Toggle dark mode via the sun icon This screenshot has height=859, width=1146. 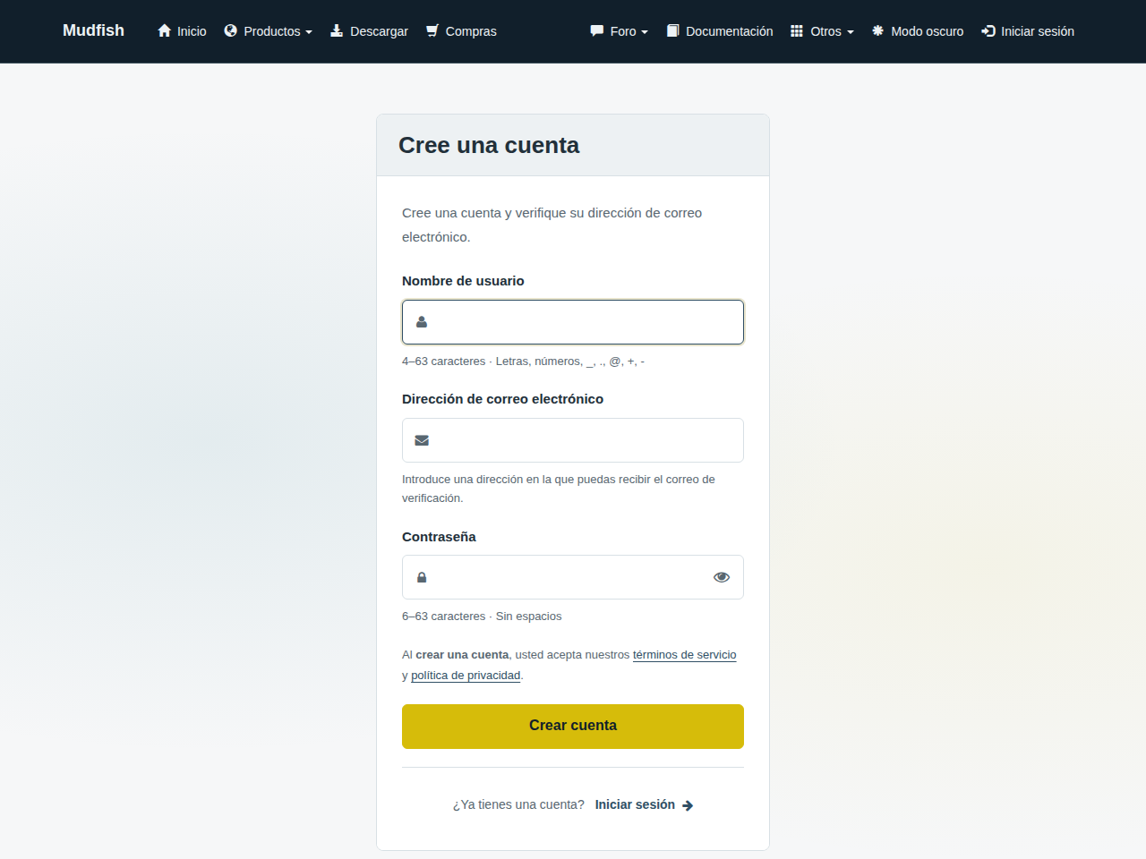[x=878, y=30]
